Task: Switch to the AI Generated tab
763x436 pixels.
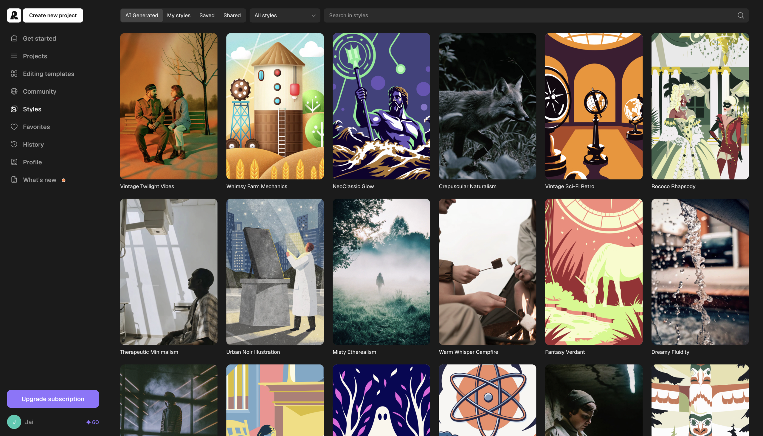Action: point(142,15)
